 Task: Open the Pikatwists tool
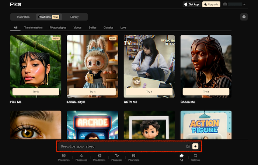[134, 157]
